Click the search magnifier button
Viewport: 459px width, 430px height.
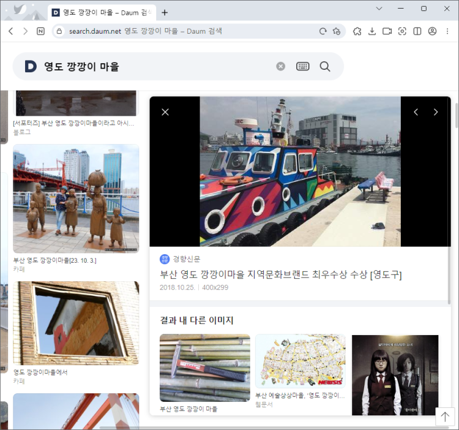click(x=325, y=66)
